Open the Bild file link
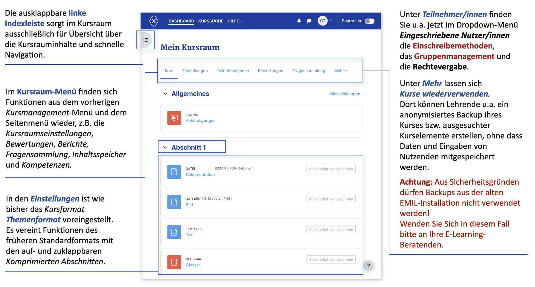Viewport: 535px width, 287px height. tap(189, 205)
